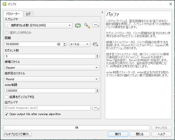The image size is (175, 140).
Task: Uncheck Open output file after running algorithm
Action: pos(7,114)
